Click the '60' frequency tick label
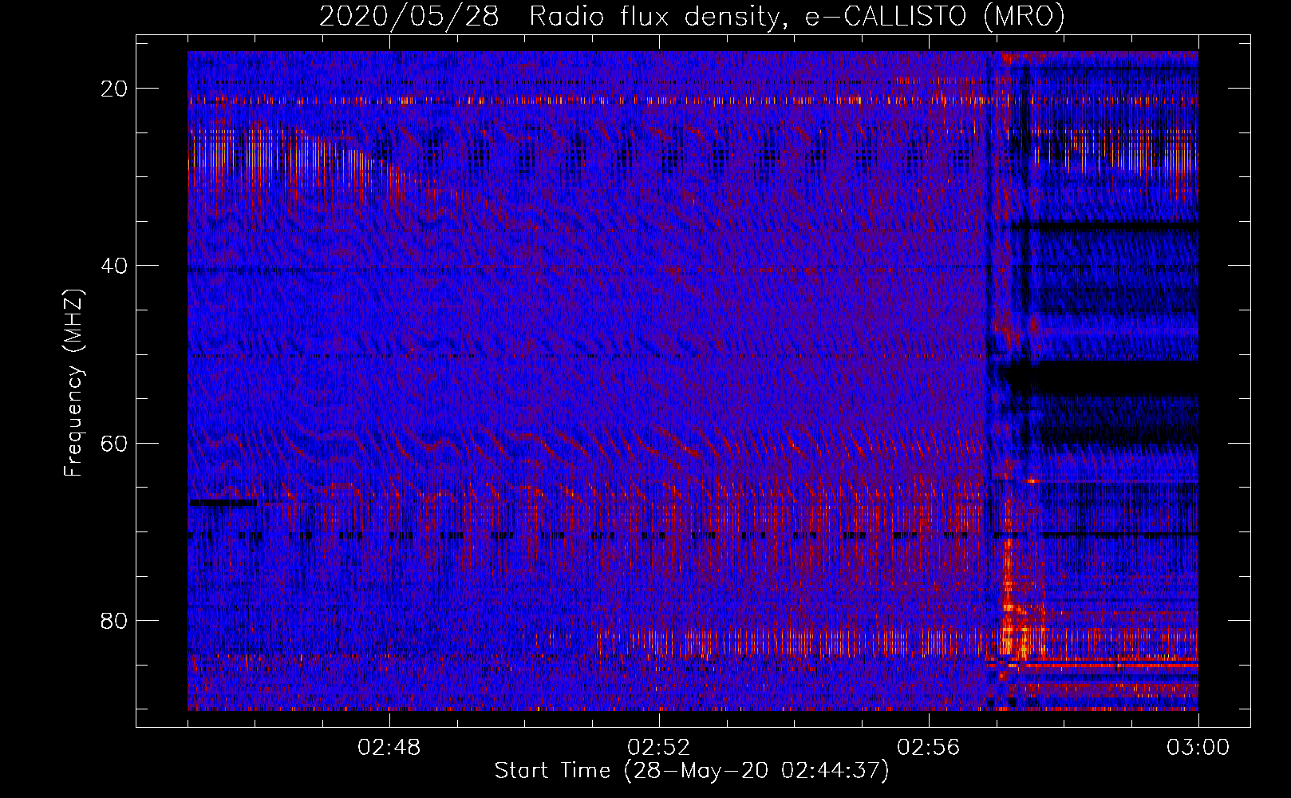This screenshot has width=1291, height=798. [114, 443]
